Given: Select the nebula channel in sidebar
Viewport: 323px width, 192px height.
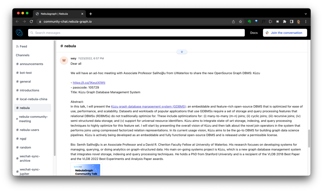Looking at the screenshot, I should coord(33,108).
